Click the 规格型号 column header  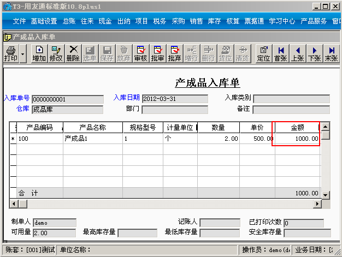tap(143, 128)
